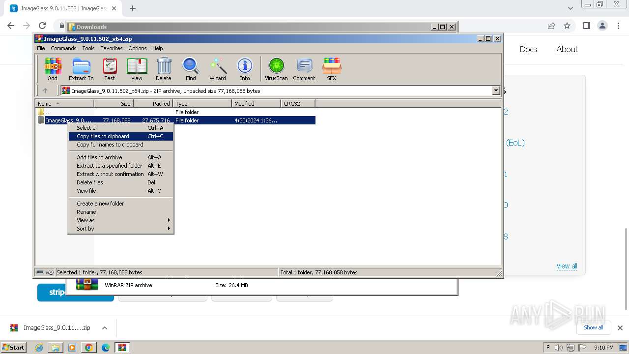
Task: Sort by the CRC32 column header
Action: click(298, 104)
